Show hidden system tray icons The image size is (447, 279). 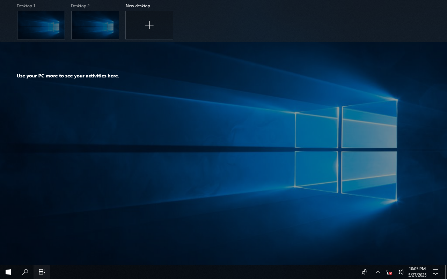pos(378,272)
